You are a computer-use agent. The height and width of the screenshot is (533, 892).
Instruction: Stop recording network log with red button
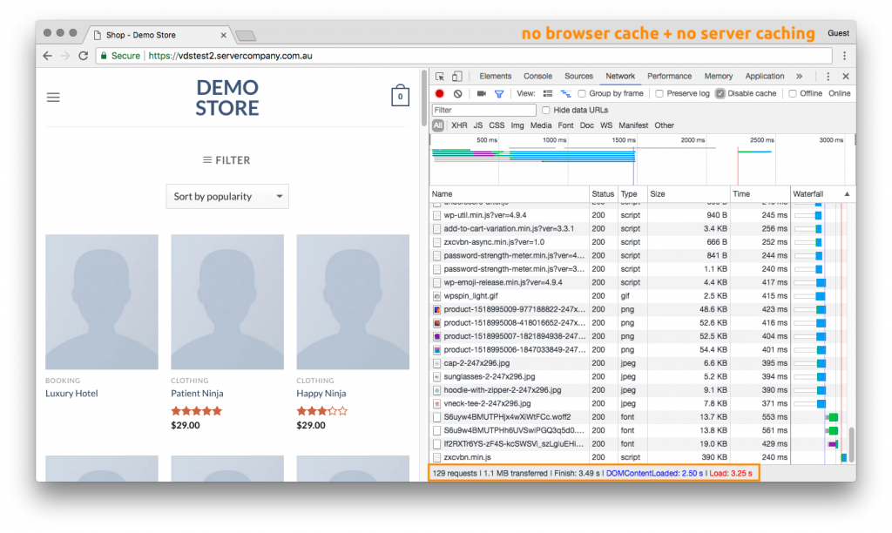click(x=440, y=93)
